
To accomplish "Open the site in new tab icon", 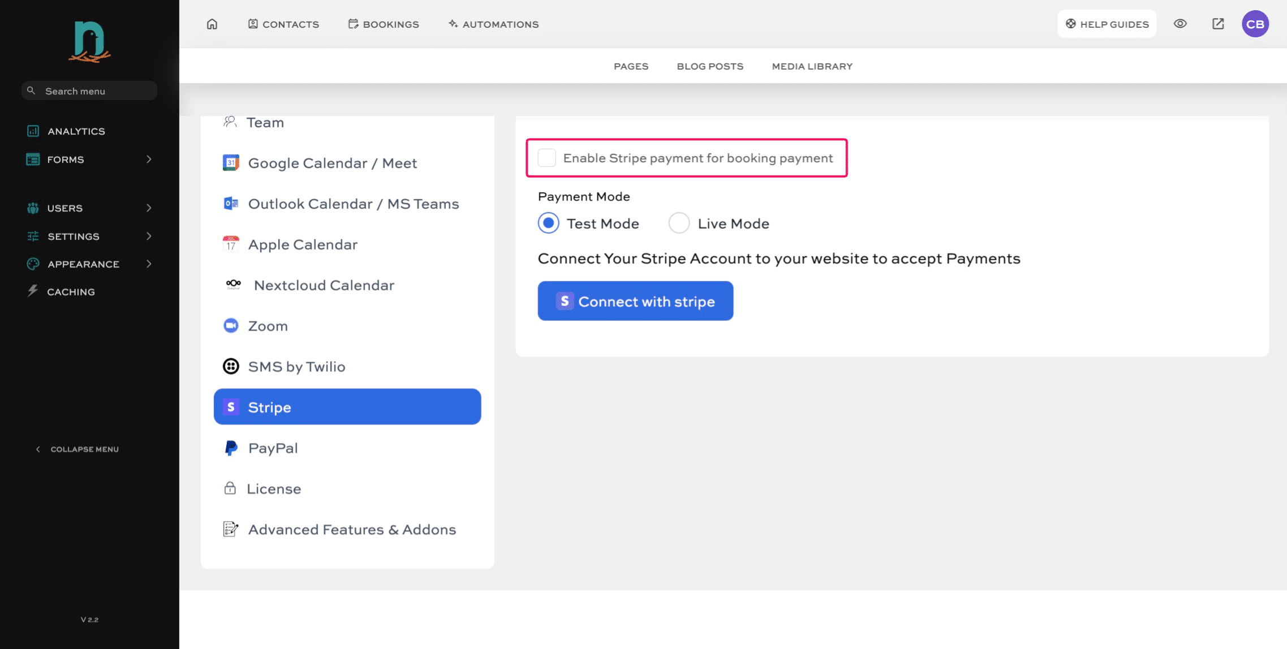I will [1217, 23].
